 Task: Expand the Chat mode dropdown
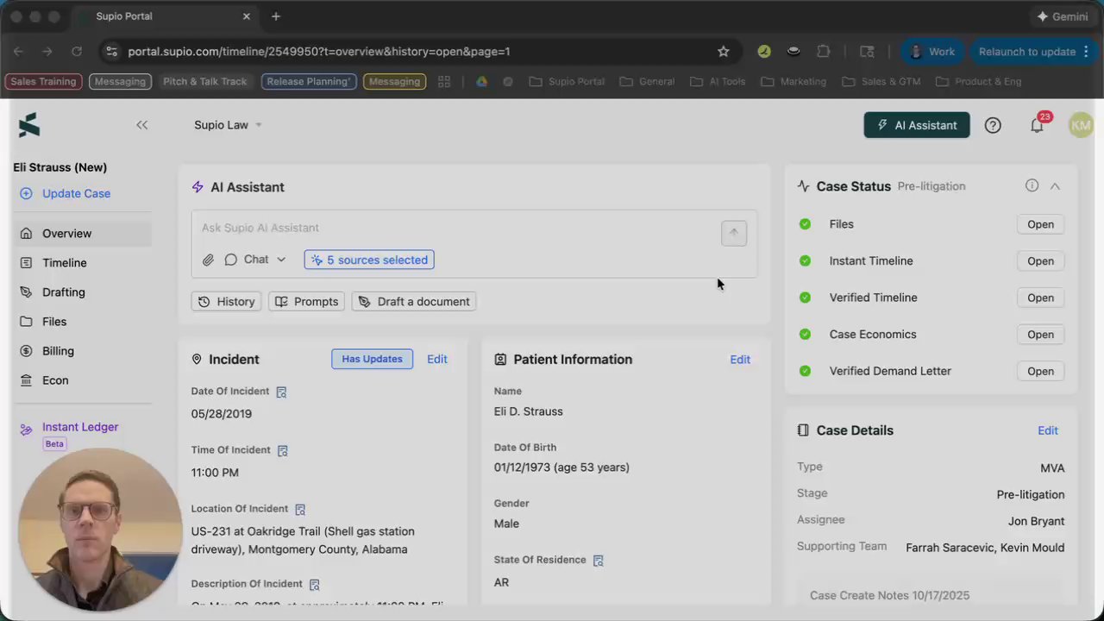[x=256, y=260]
